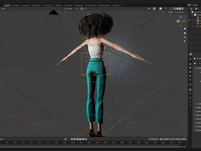Click the pan hand viewport button
Viewport: 201px width, 151px height.
click(x=185, y=33)
